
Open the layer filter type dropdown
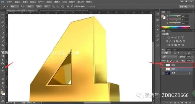pyautogui.click(x=167, y=53)
